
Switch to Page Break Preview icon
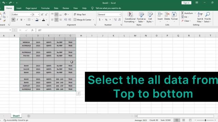point(190,120)
